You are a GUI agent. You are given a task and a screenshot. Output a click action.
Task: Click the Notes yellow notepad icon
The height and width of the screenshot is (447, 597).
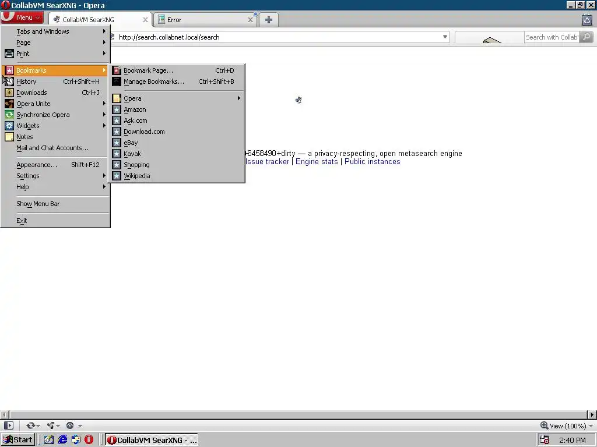[9, 136]
